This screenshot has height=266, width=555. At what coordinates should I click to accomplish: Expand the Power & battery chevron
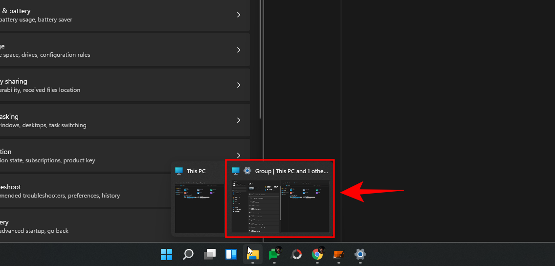tap(239, 15)
